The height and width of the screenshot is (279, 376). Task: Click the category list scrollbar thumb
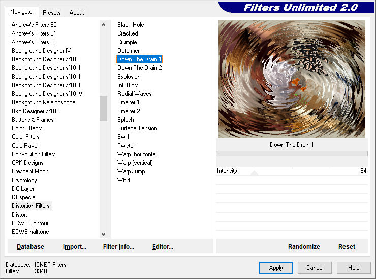point(103,109)
